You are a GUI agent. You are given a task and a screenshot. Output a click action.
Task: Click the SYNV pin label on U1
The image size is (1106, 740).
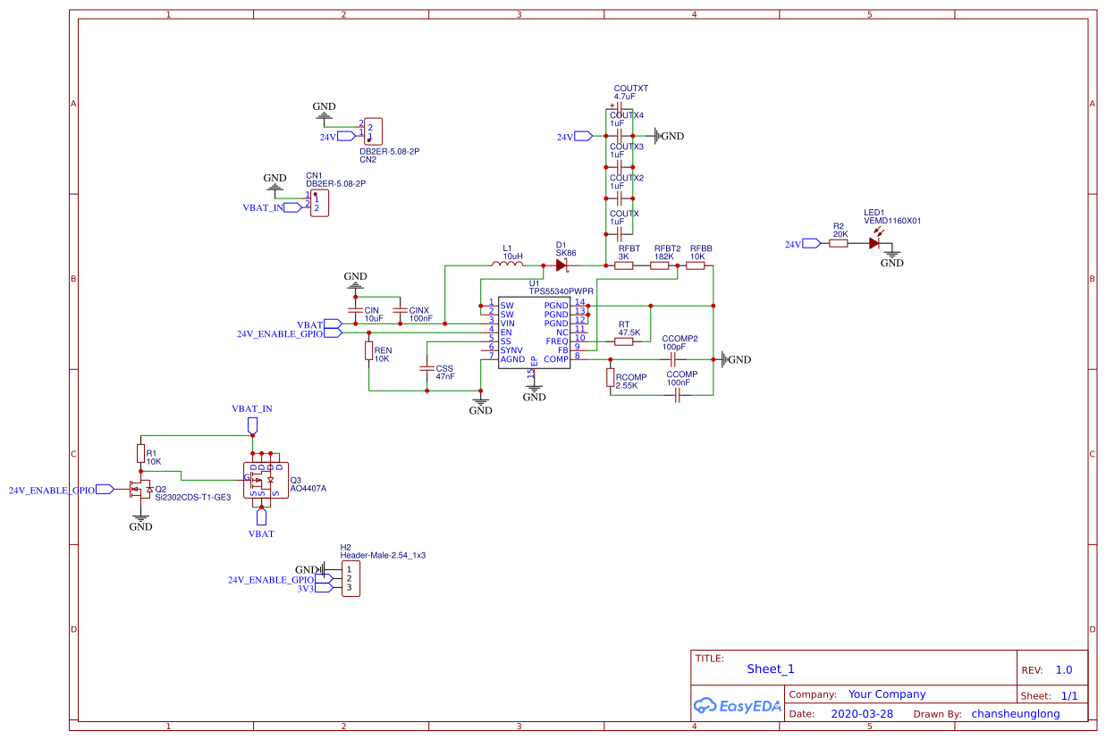click(x=512, y=350)
